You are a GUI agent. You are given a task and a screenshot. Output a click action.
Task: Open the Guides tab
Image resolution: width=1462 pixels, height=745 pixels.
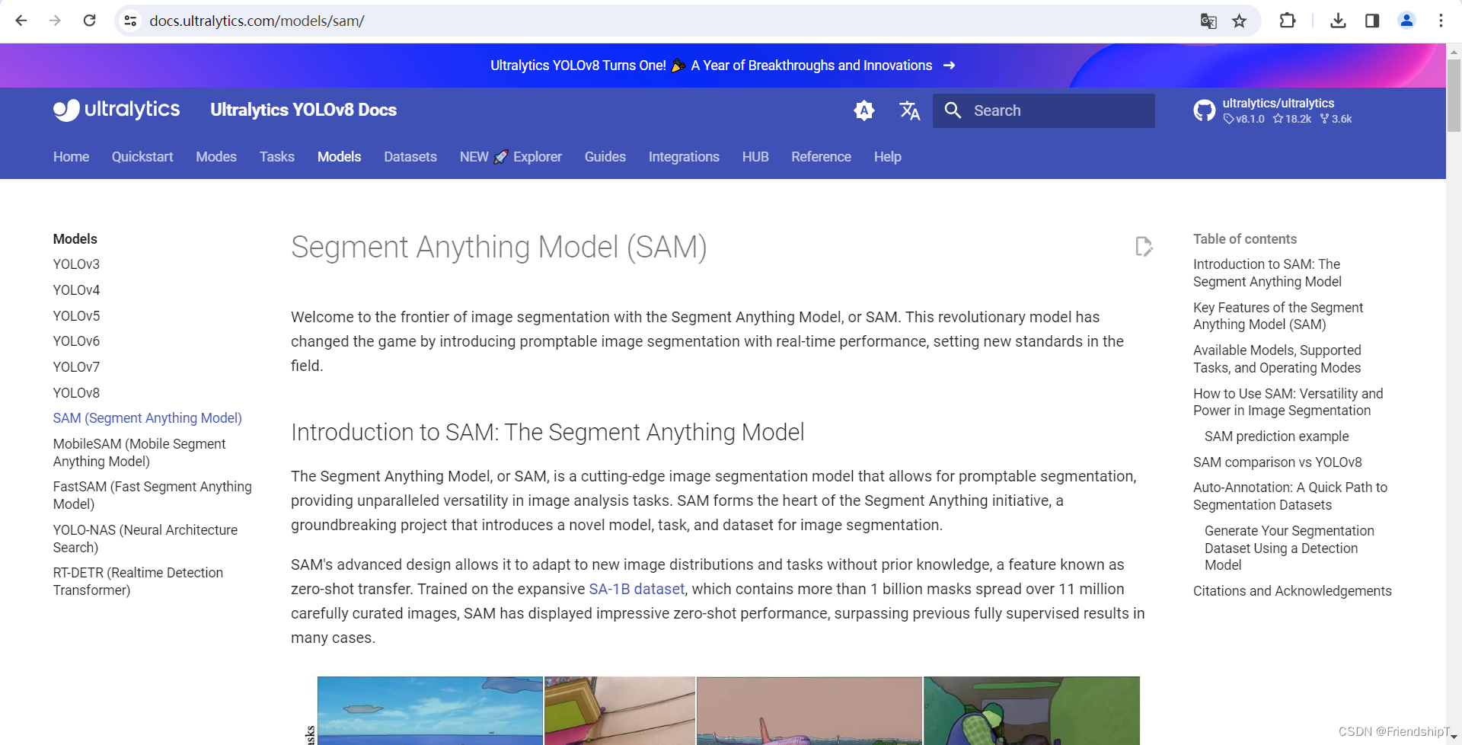[605, 156]
